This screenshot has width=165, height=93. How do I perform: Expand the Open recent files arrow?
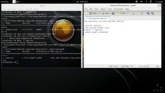pyautogui.click(x=99, y=13)
